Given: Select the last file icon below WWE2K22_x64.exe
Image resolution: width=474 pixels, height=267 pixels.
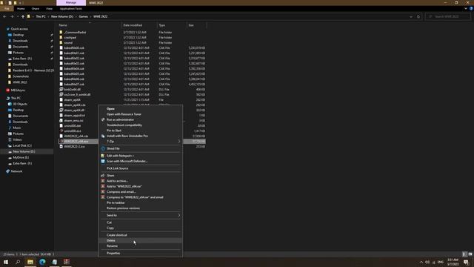Looking at the screenshot, I should pos(61,147).
